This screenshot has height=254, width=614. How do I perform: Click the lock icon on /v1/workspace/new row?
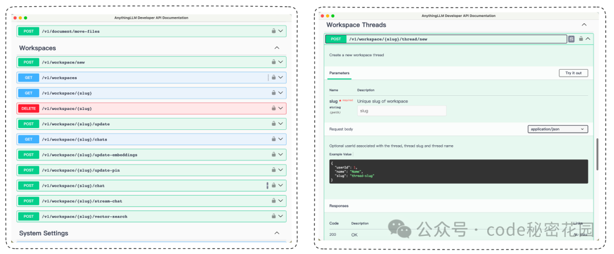tap(274, 62)
